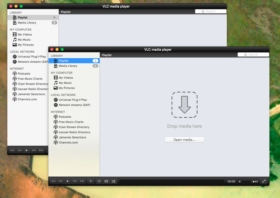Open Media Library in front window
This screenshot has height=198, width=280.
coord(74,66)
